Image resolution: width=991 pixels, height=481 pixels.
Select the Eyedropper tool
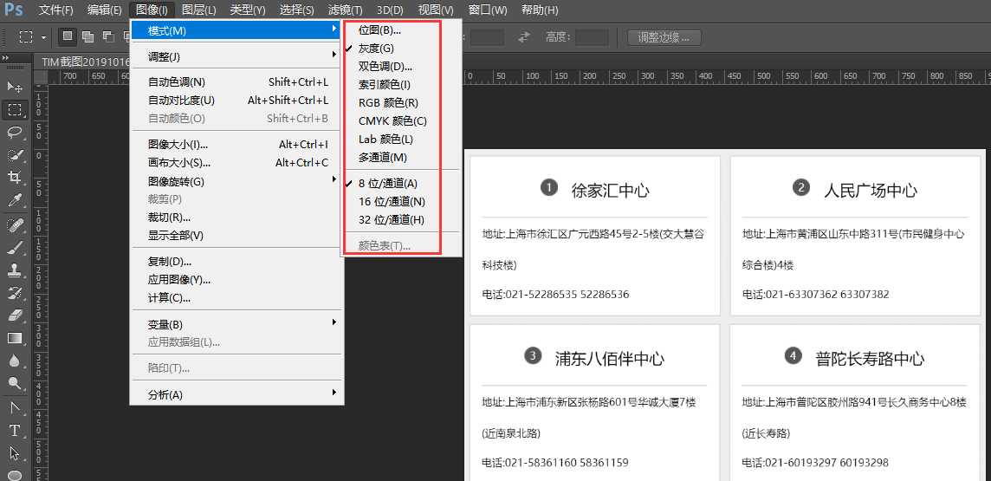(x=14, y=201)
